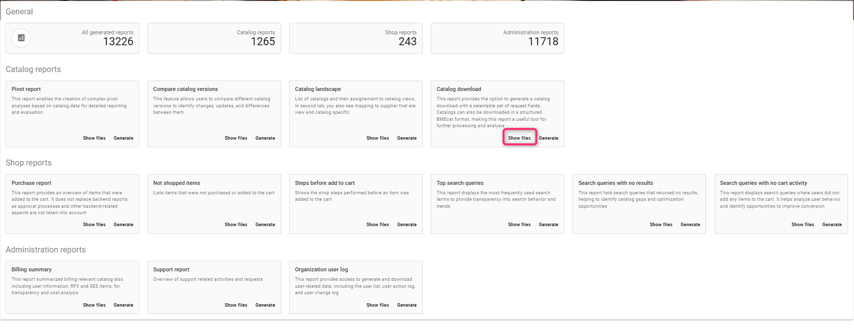The height and width of the screenshot is (328, 854).
Task: Generate the Catalog download report
Action: (x=548, y=138)
